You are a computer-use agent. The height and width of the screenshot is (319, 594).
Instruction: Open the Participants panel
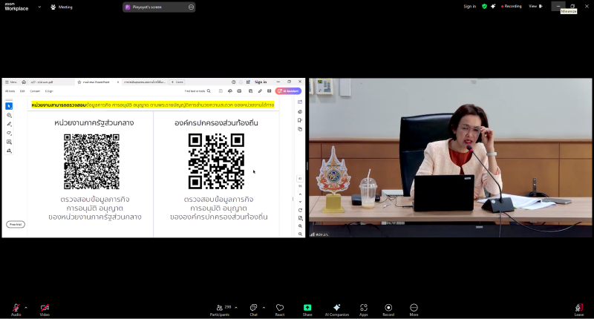pos(218,307)
